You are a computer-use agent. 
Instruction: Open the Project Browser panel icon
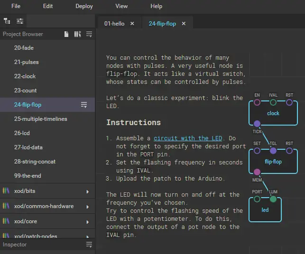point(7,21)
